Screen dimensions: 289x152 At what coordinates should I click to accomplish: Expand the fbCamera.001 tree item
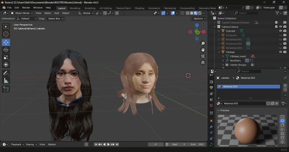coord(219,39)
